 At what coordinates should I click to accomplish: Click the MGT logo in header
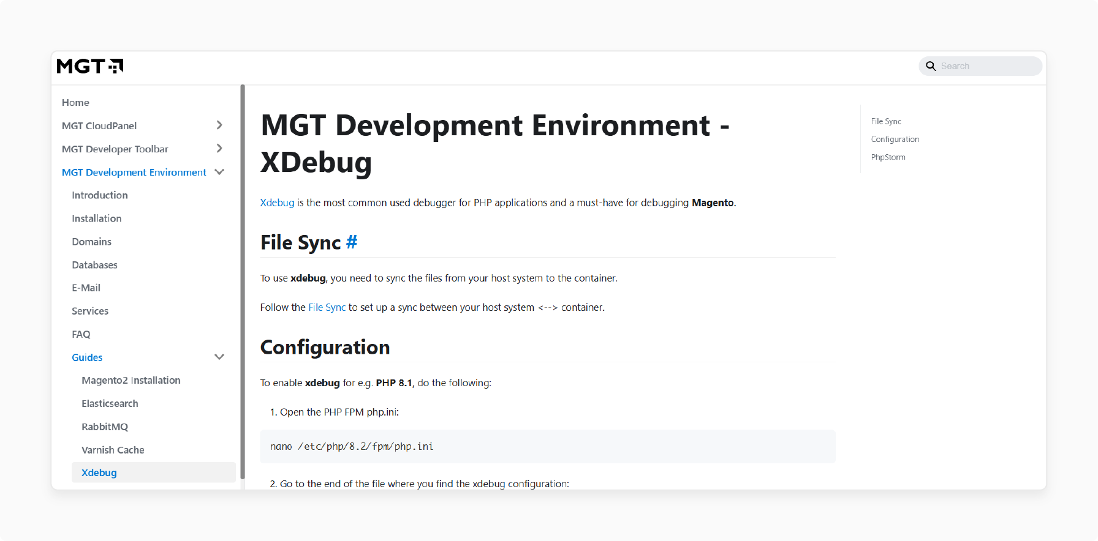tap(90, 66)
